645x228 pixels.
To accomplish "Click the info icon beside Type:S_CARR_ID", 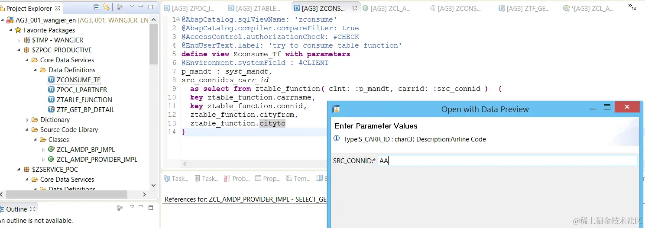I will pos(337,139).
